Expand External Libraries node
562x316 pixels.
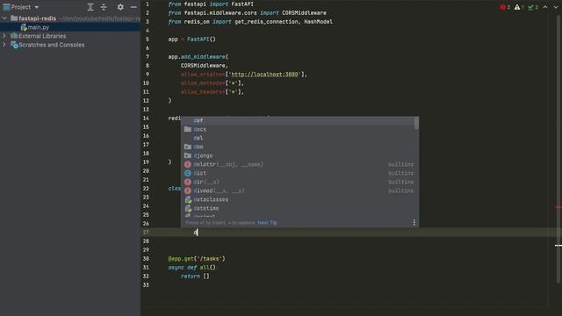4,36
